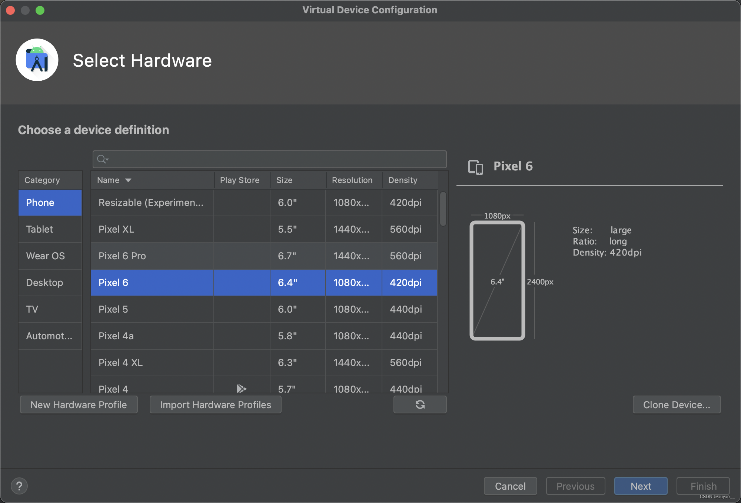Open New Hardware Profile dialog
The width and height of the screenshot is (741, 503).
pos(79,404)
